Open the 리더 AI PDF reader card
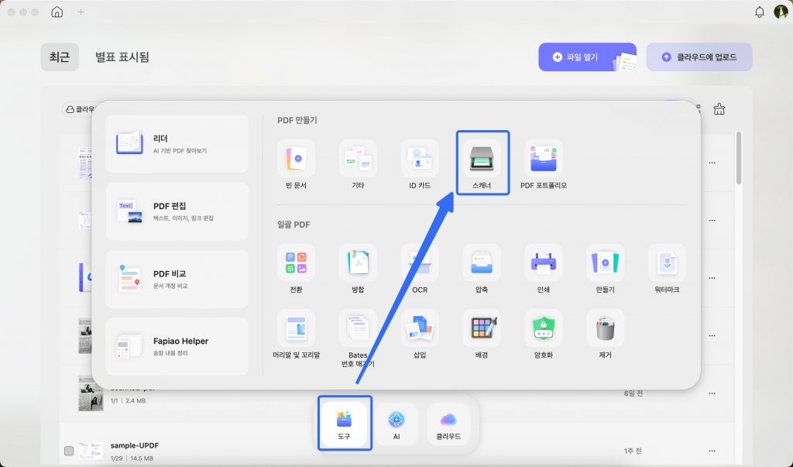793x467 pixels. point(177,144)
